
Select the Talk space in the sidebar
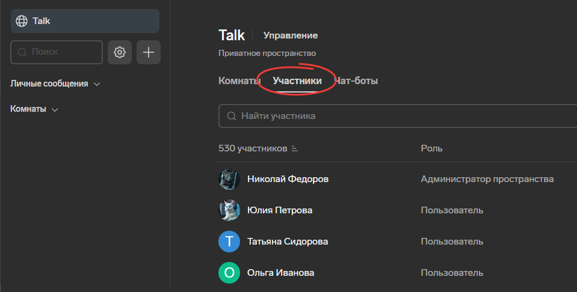coord(85,21)
